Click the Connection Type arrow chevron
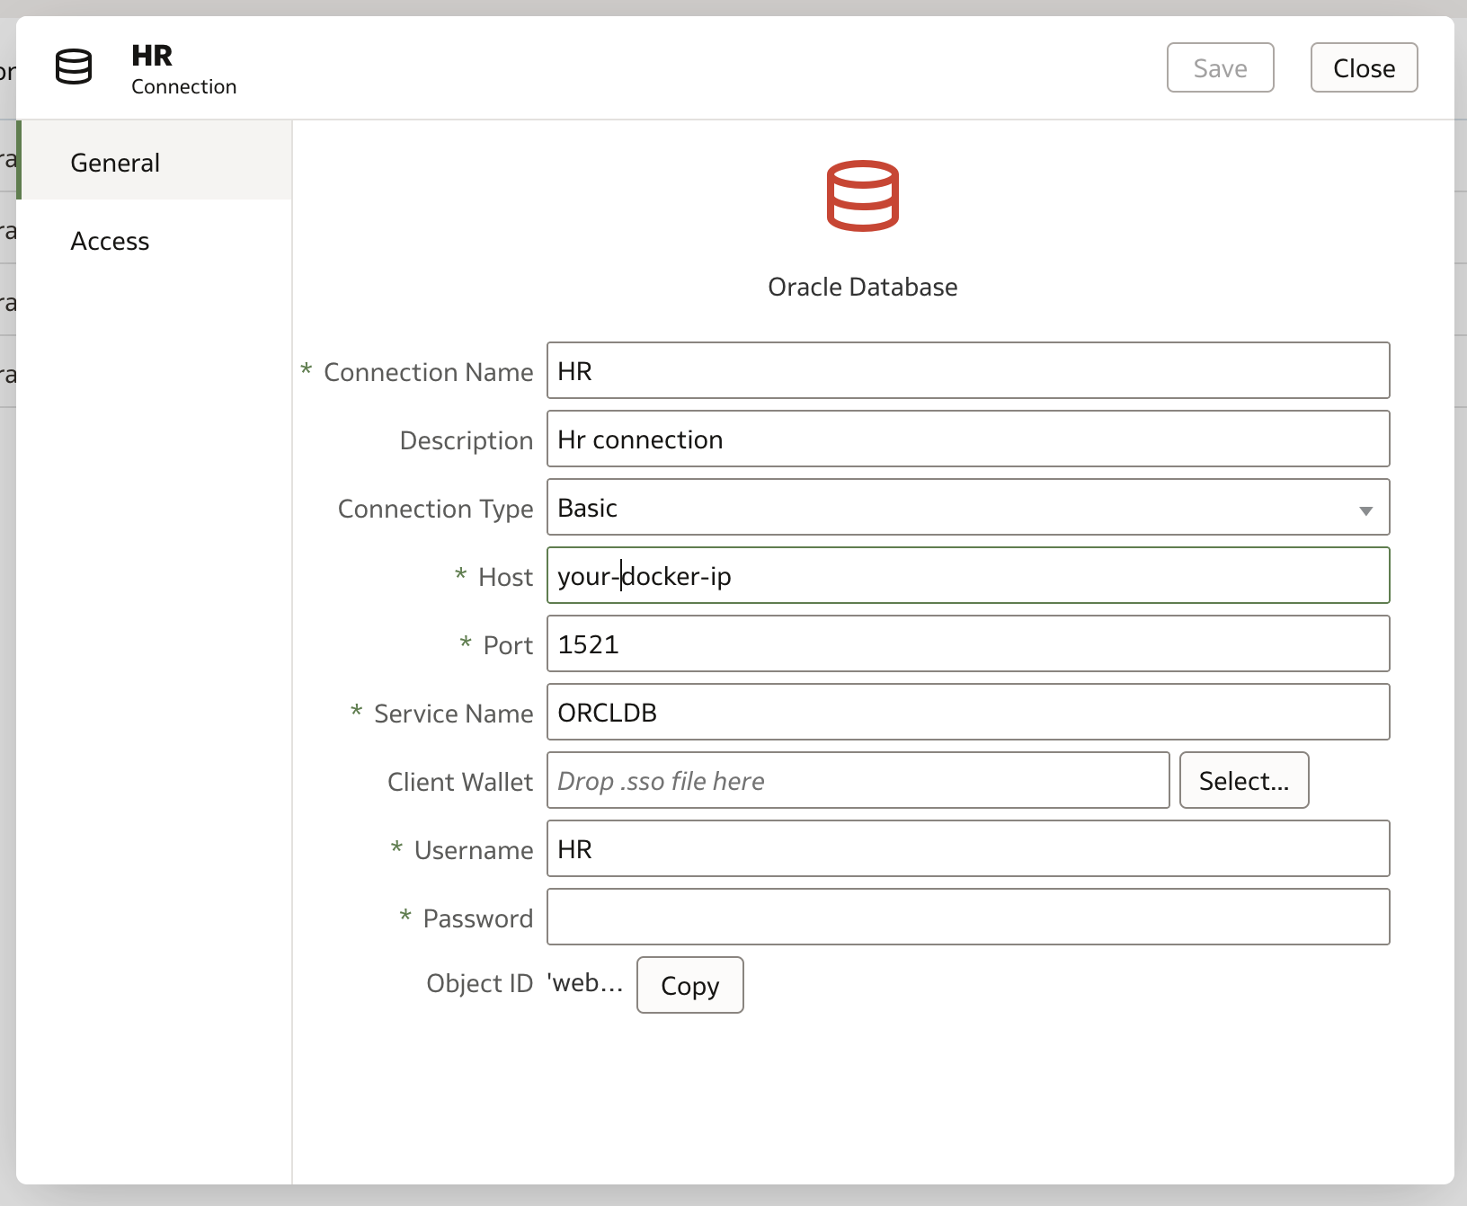 [x=1366, y=510]
